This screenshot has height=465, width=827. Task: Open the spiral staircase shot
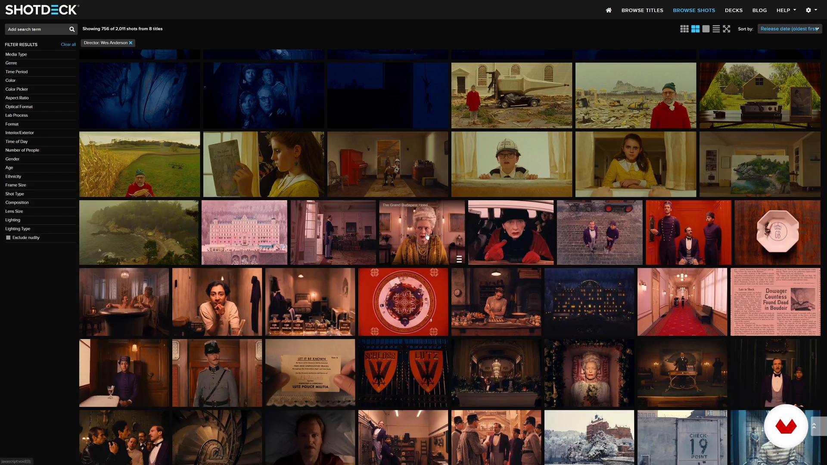(217, 437)
